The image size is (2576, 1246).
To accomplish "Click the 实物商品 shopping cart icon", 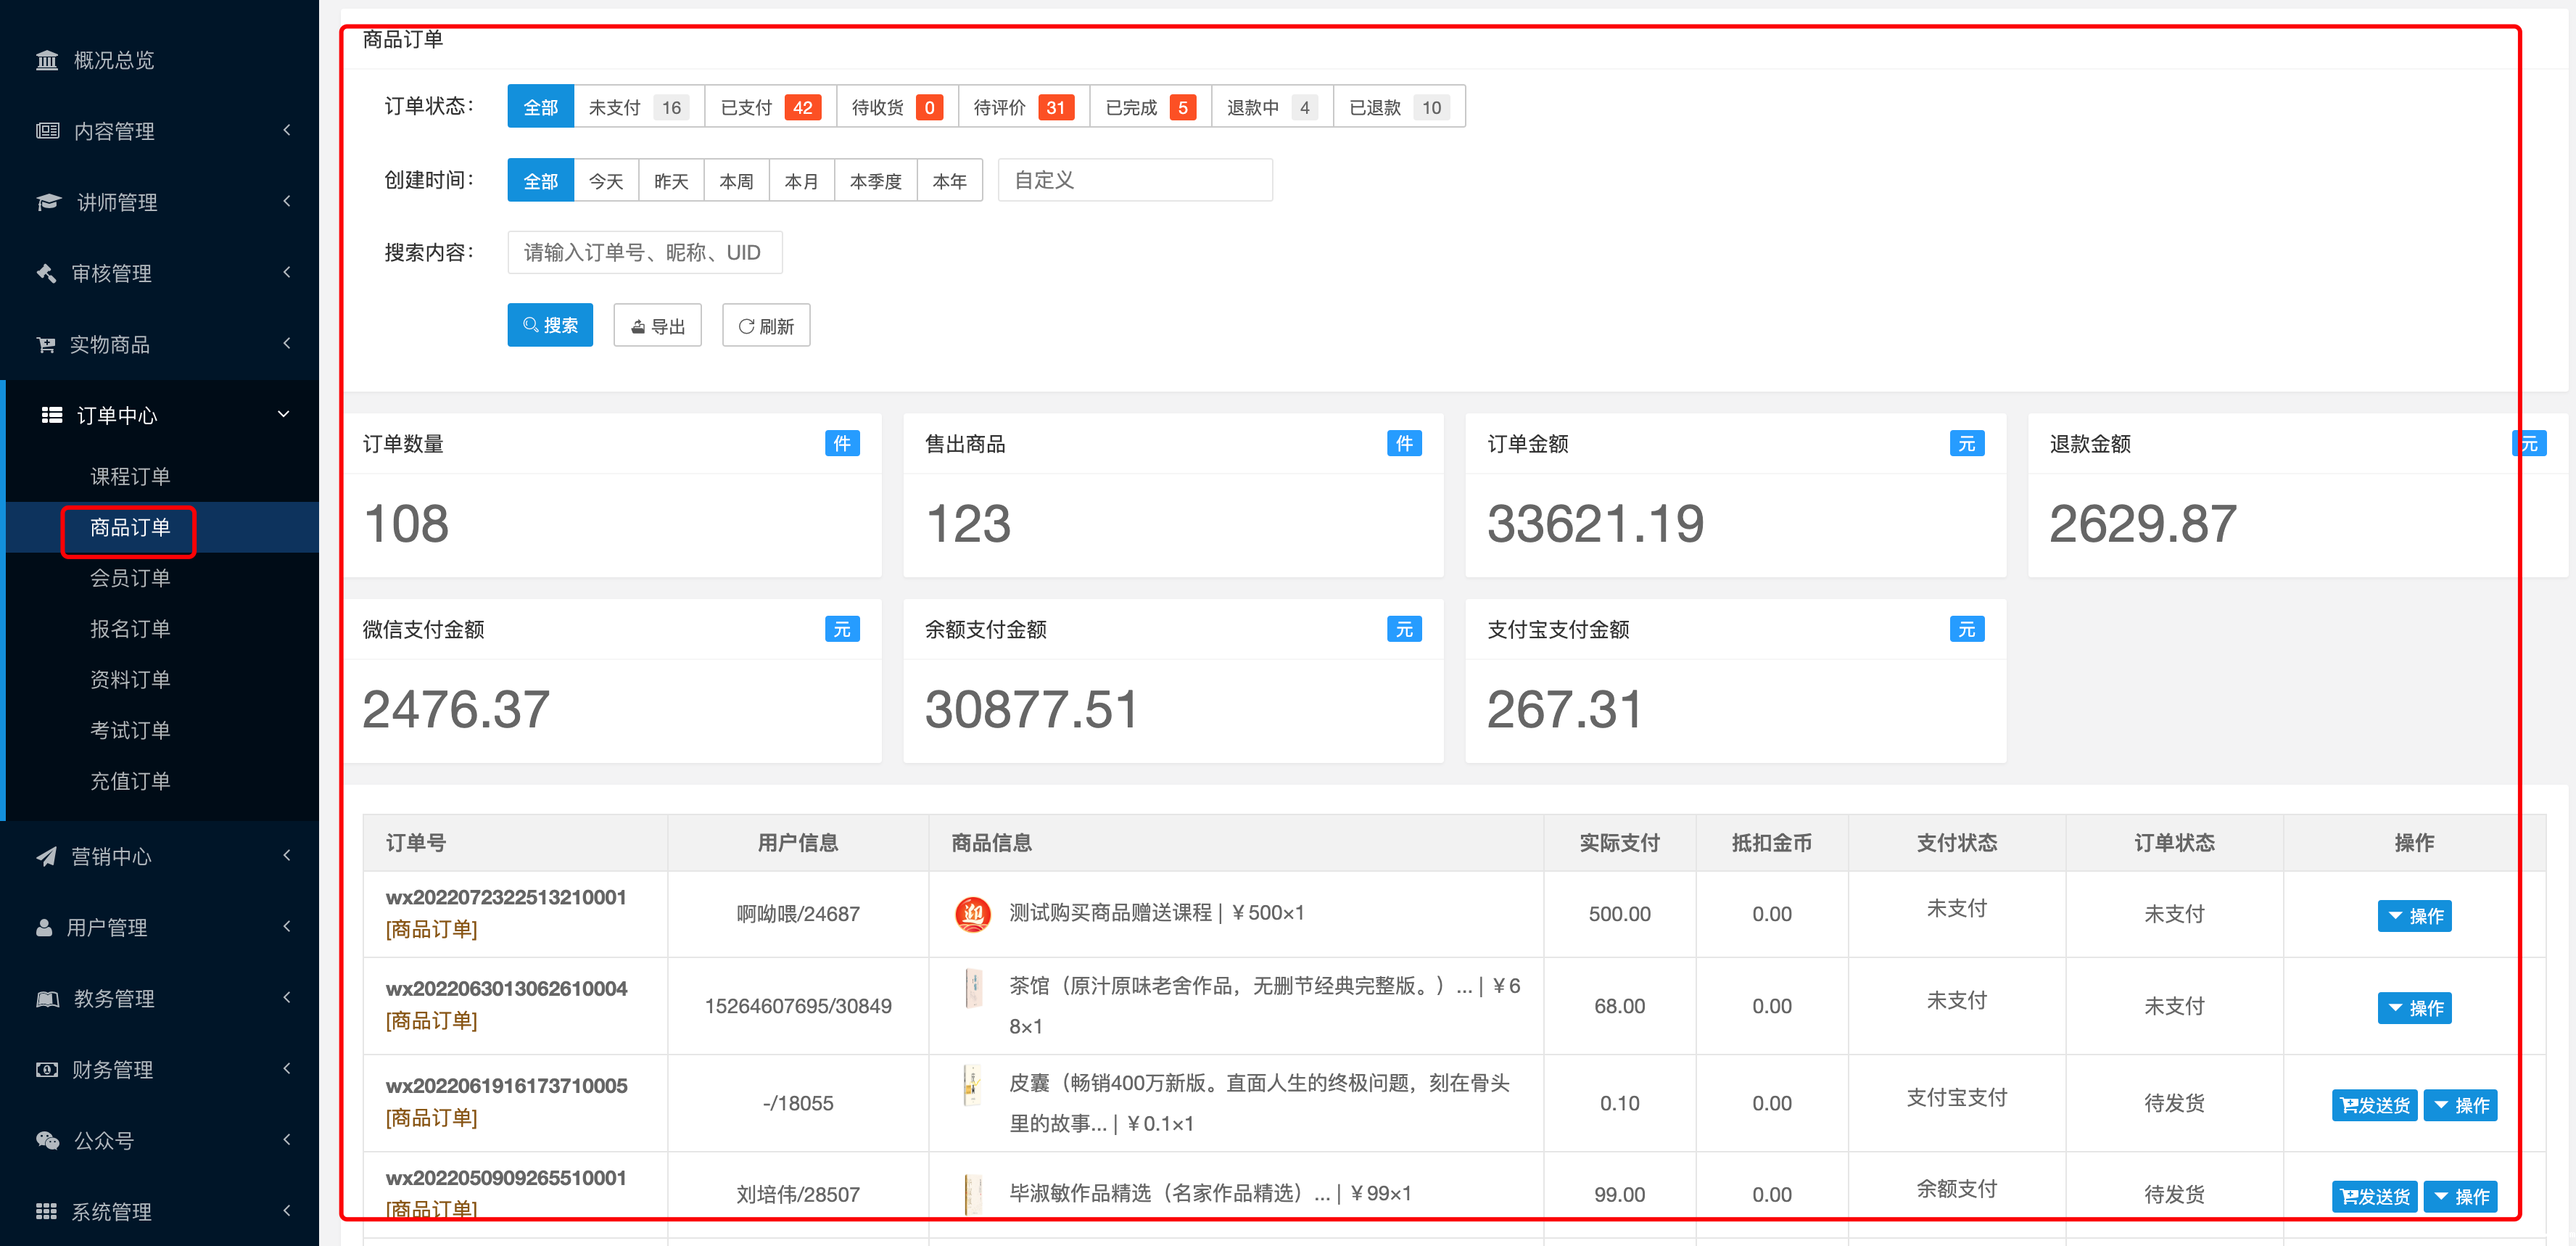I will coord(46,345).
